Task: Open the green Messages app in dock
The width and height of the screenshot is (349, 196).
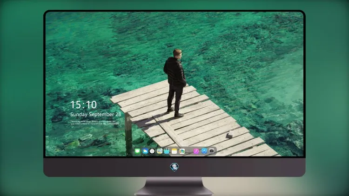Action: 137,151
